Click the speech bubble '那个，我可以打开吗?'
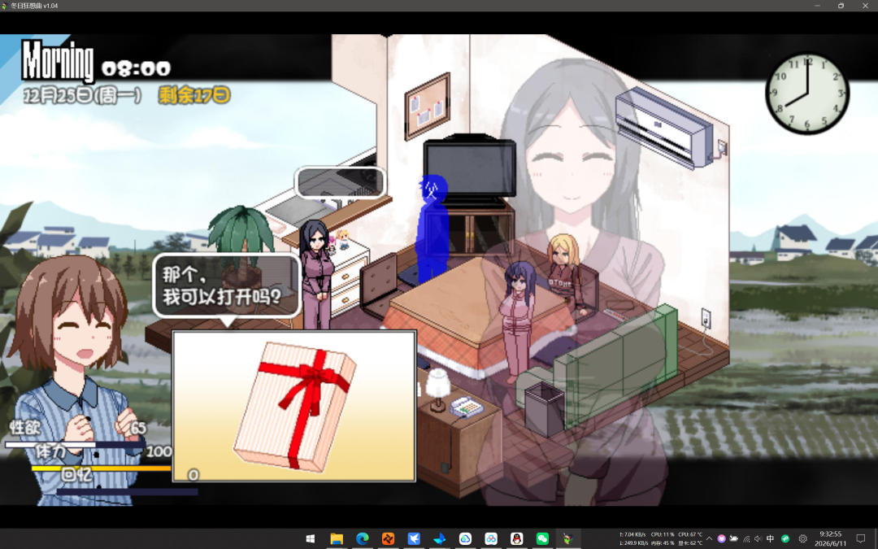Viewport: 878px width, 549px height. click(227, 286)
